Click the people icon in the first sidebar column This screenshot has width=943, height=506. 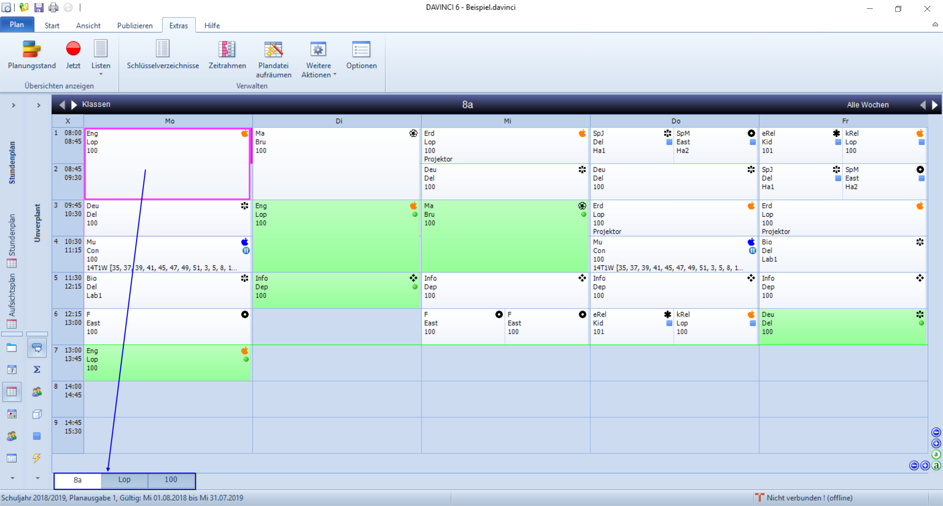12,436
